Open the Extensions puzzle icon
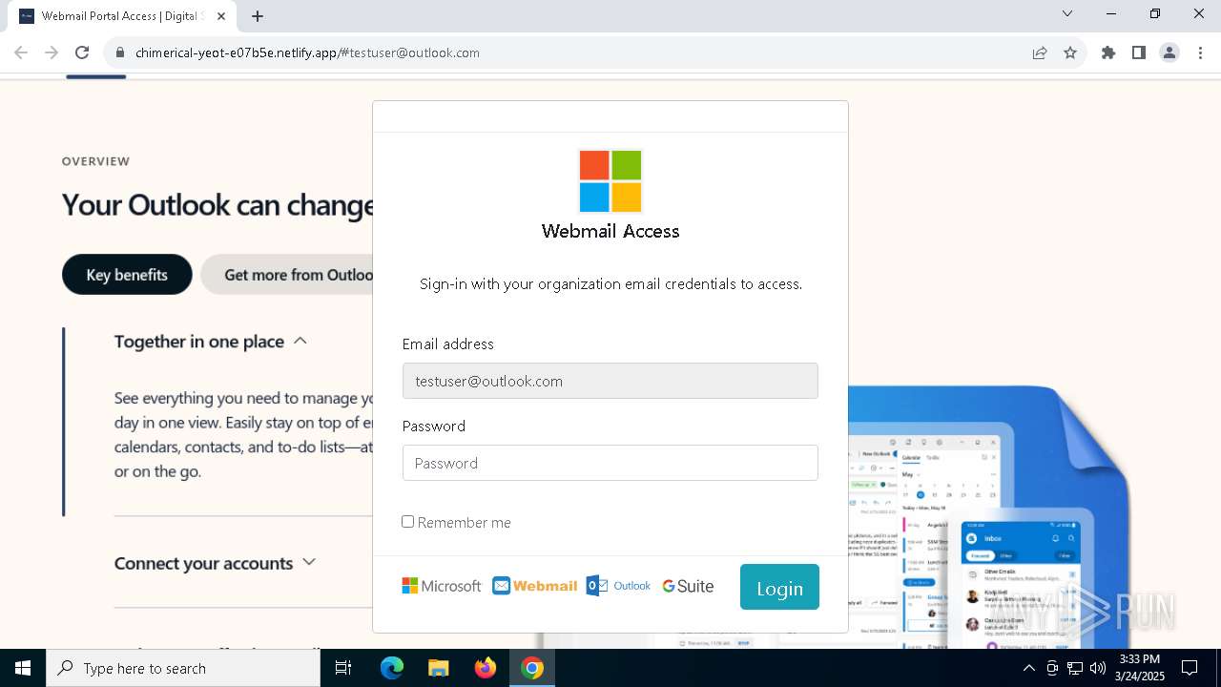 pyautogui.click(x=1108, y=52)
